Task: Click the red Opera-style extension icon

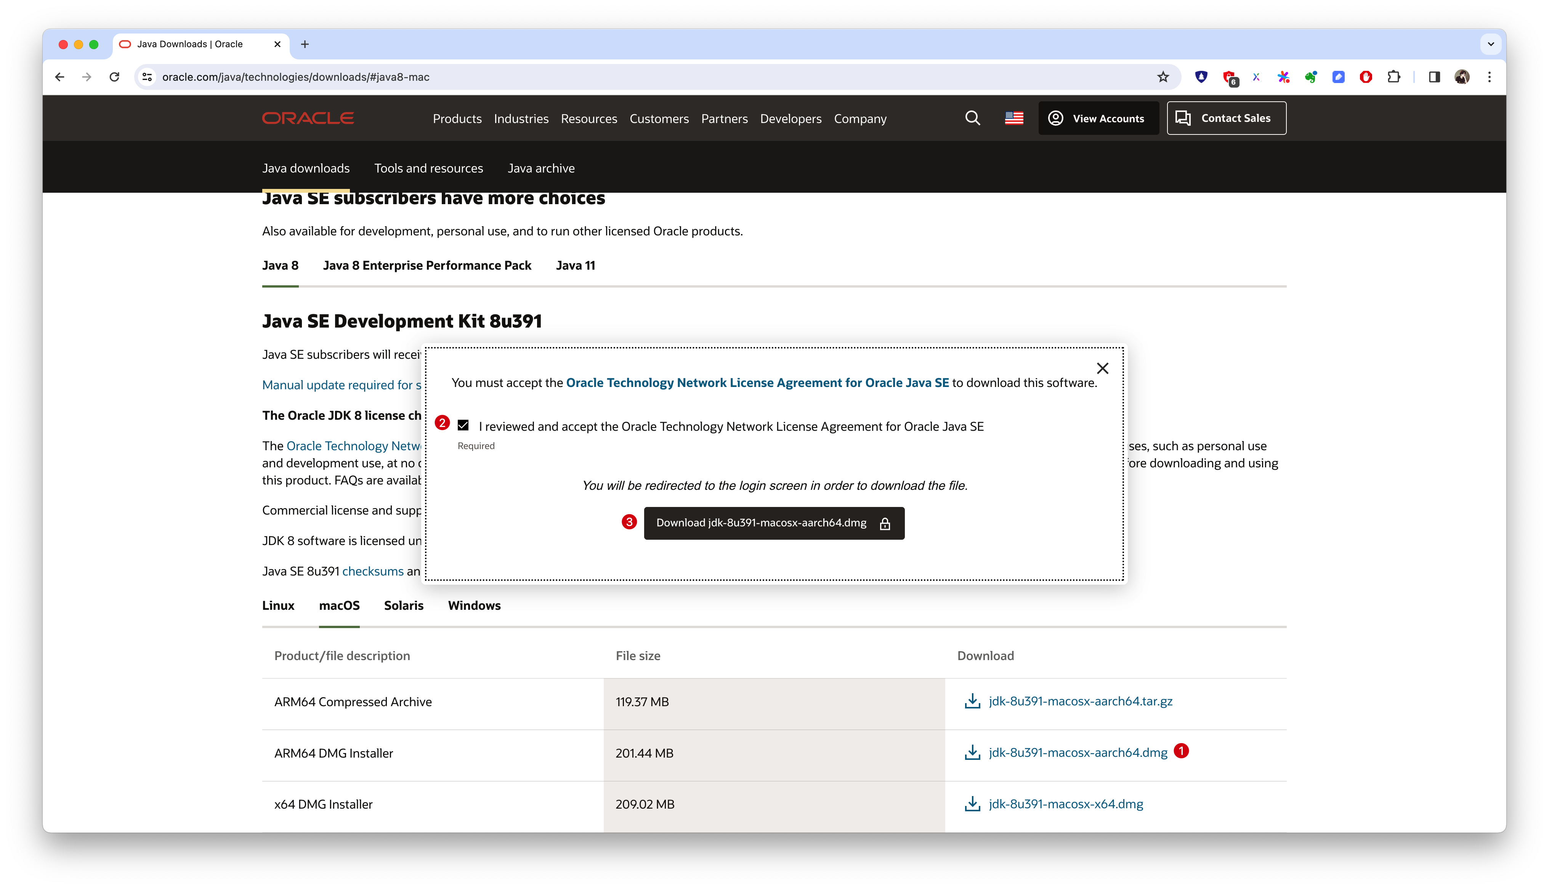Action: coord(1366,77)
